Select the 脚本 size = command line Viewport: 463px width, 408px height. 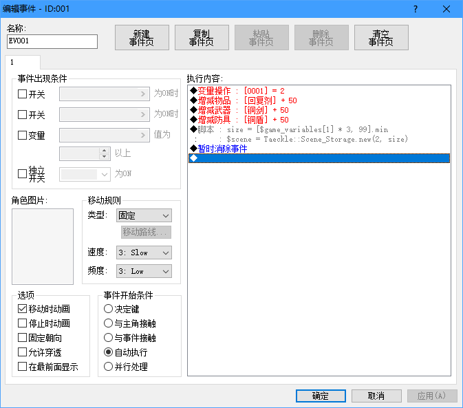(319, 129)
